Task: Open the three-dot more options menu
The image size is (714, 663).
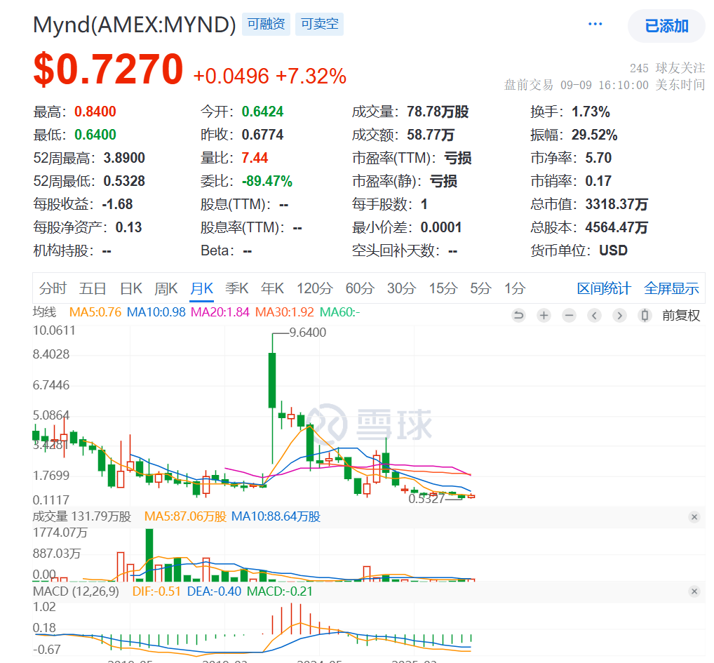Action: [595, 24]
